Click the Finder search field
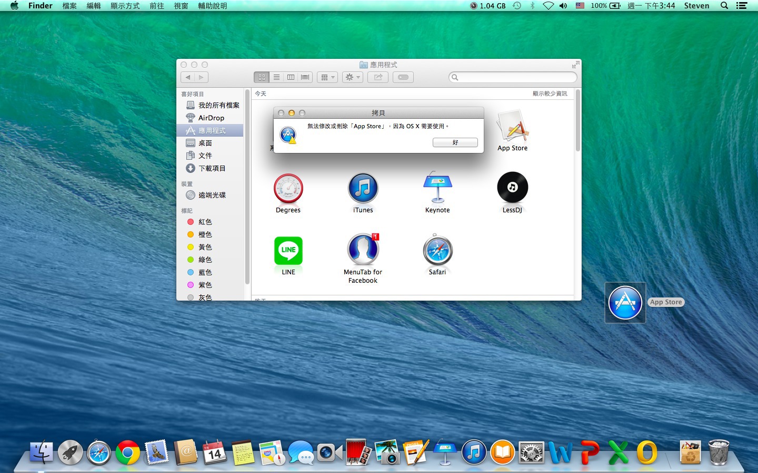Image resolution: width=758 pixels, height=473 pixels. 513,77
